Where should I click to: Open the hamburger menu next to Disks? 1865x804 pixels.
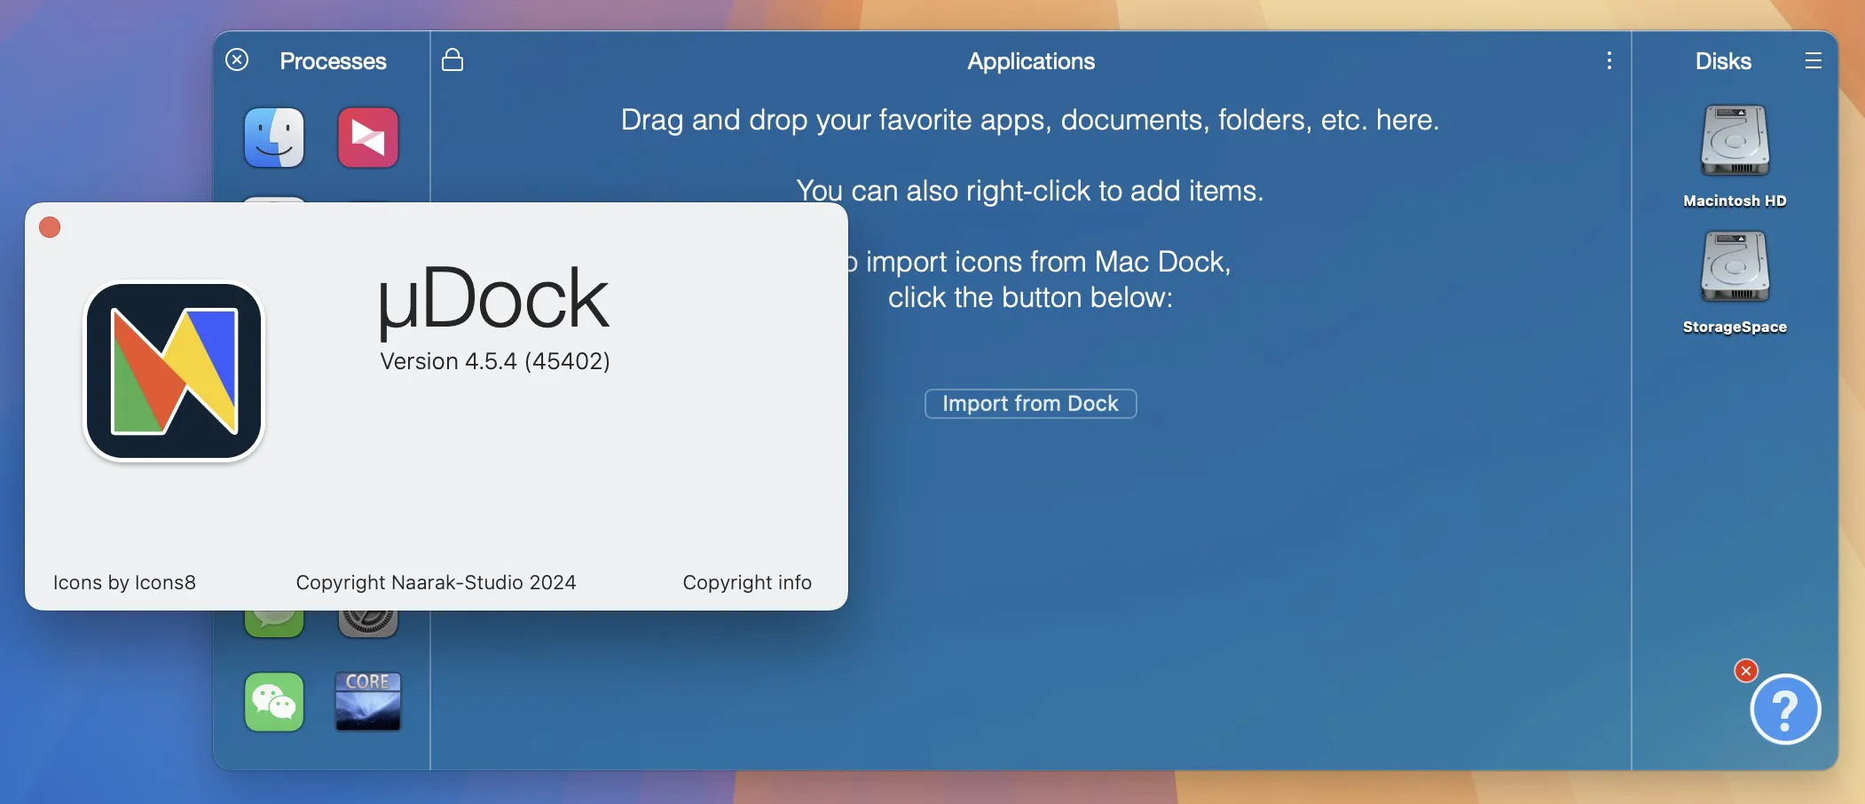point(1814,60)
